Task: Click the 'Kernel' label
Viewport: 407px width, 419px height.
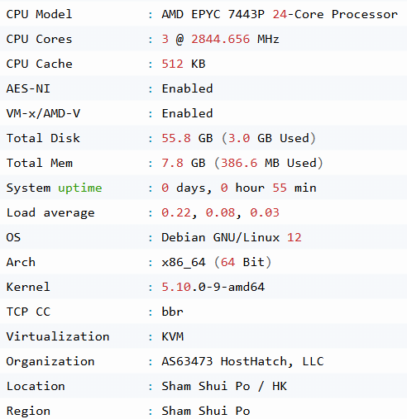Action: coord(28,287)
